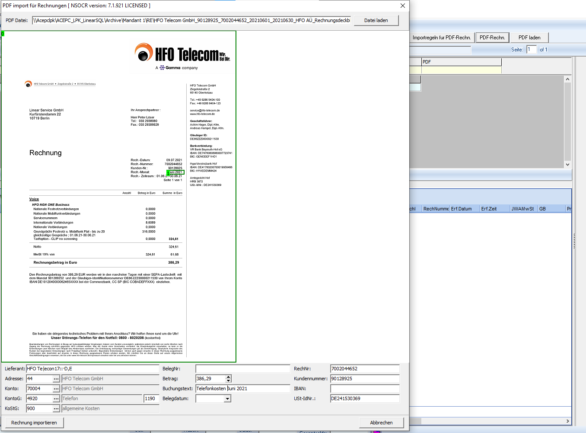Click the RechNr field showing 7002044652
586x433 pixels.
(x=365, y=369)
